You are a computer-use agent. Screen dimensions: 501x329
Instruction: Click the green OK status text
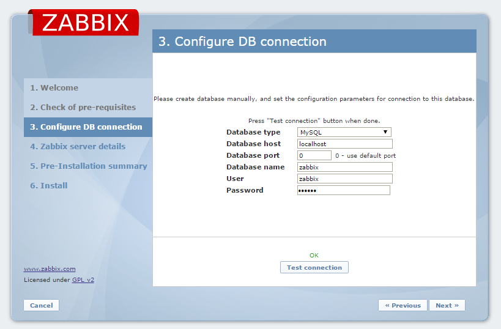[314, 255]
